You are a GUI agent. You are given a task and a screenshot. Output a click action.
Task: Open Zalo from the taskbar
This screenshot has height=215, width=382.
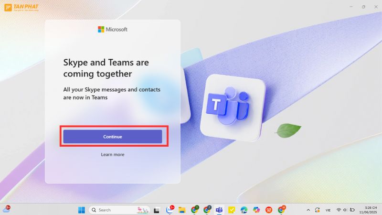click(x=170, y=210)
